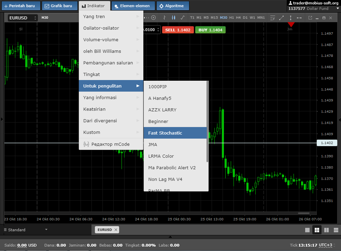Open account selector dropdown arrow

coord(337,8)
